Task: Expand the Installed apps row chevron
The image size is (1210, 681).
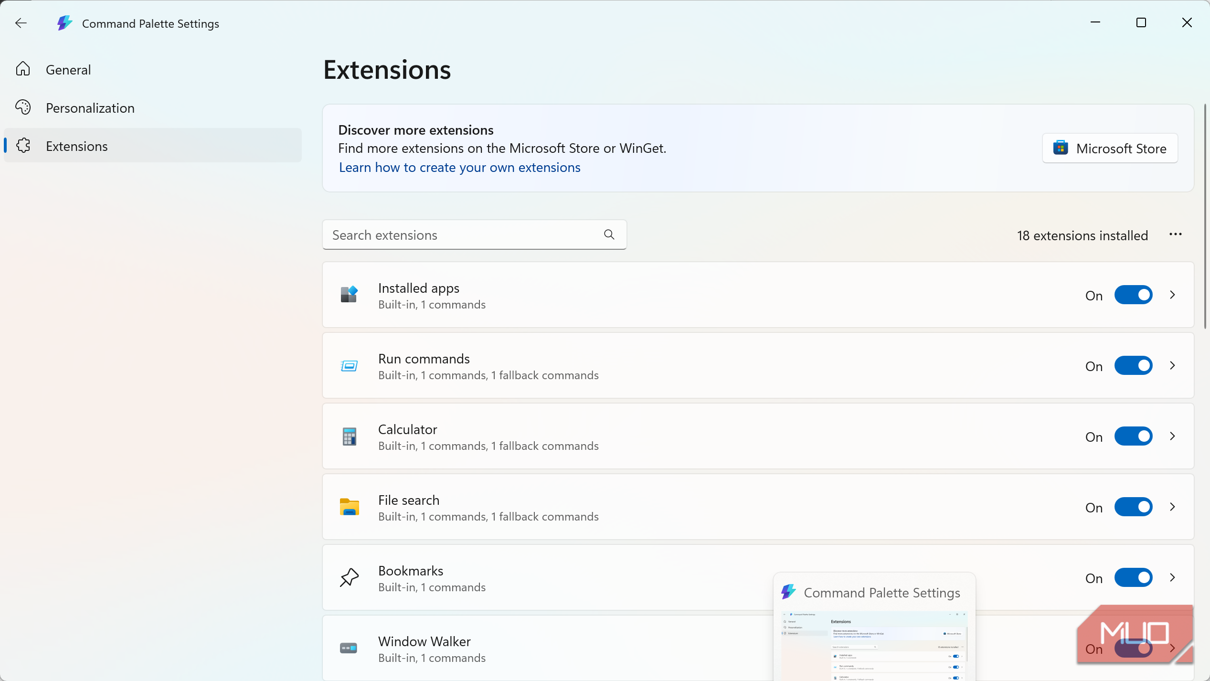Action: (x=1173, y=295)
